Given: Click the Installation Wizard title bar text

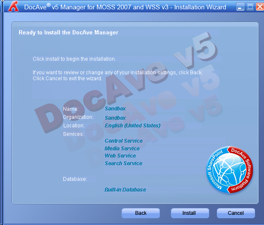Looking at the screenshot, I should (125, 7).
